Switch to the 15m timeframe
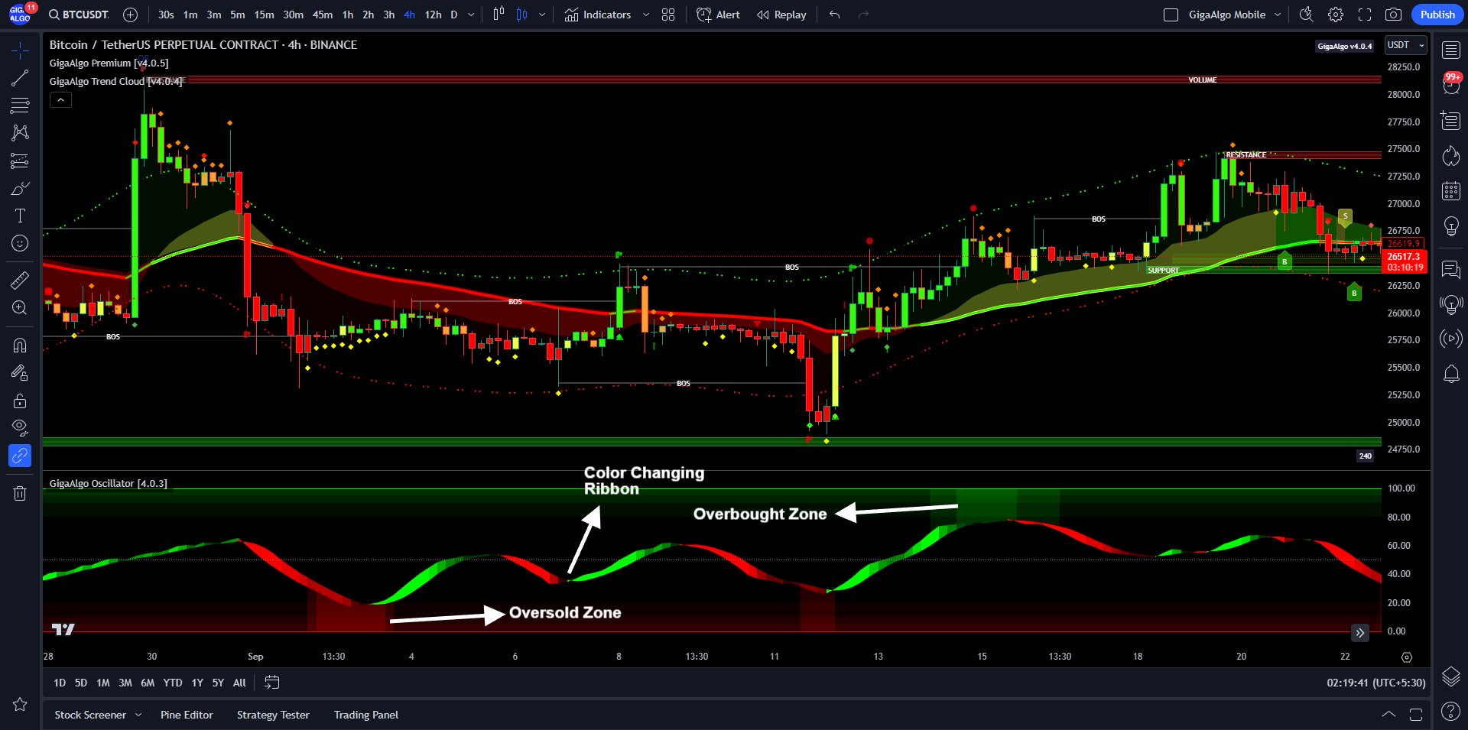The image size is (1468, 730). click(265, 15)
